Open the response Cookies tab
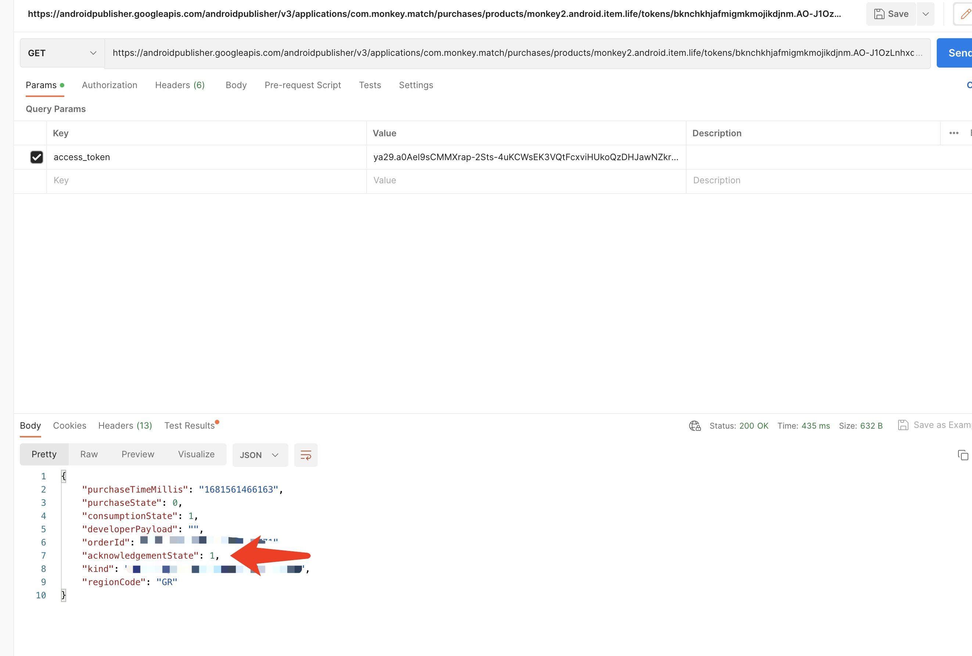Viewport: 972px width, 656px height. [x=69, y=426]
